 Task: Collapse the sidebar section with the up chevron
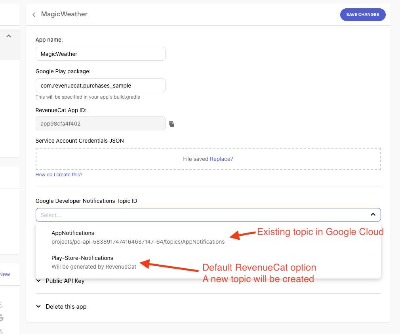tap(9, 36)
